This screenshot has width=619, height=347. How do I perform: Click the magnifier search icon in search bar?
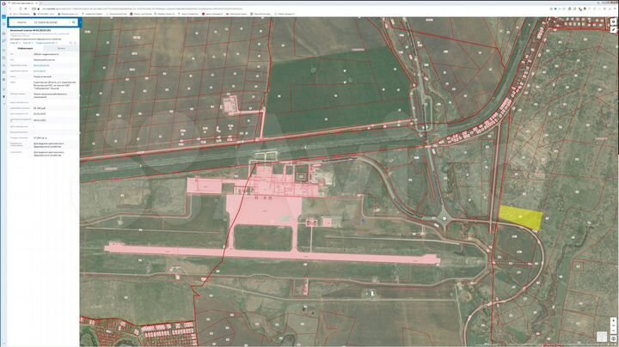74,24
